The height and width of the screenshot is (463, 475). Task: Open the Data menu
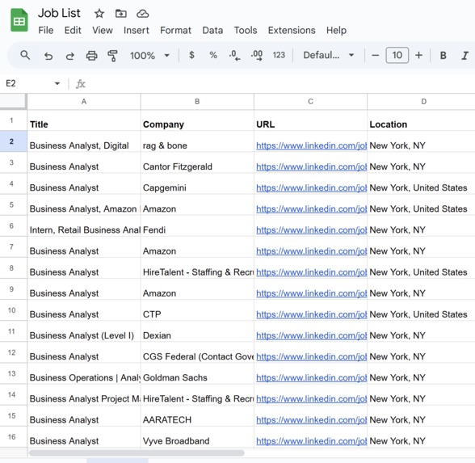[212, 31]
